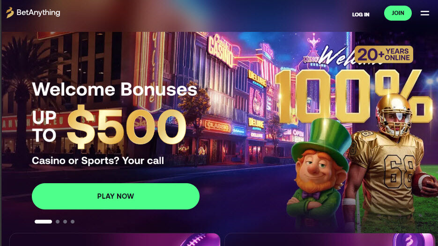Switch to the second carousel slide dot
The image size is (438, 246).
tap(58, 222)
